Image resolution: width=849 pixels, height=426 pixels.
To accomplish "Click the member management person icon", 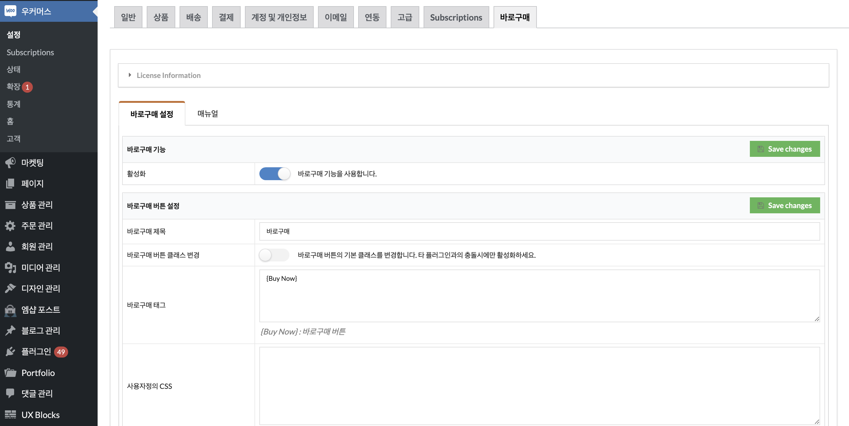I will tap(10, 246).
